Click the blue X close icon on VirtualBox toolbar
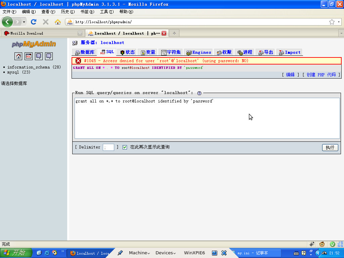Image resolution: width=344 pixels, height=258 pixels. [x=224, y=253]
